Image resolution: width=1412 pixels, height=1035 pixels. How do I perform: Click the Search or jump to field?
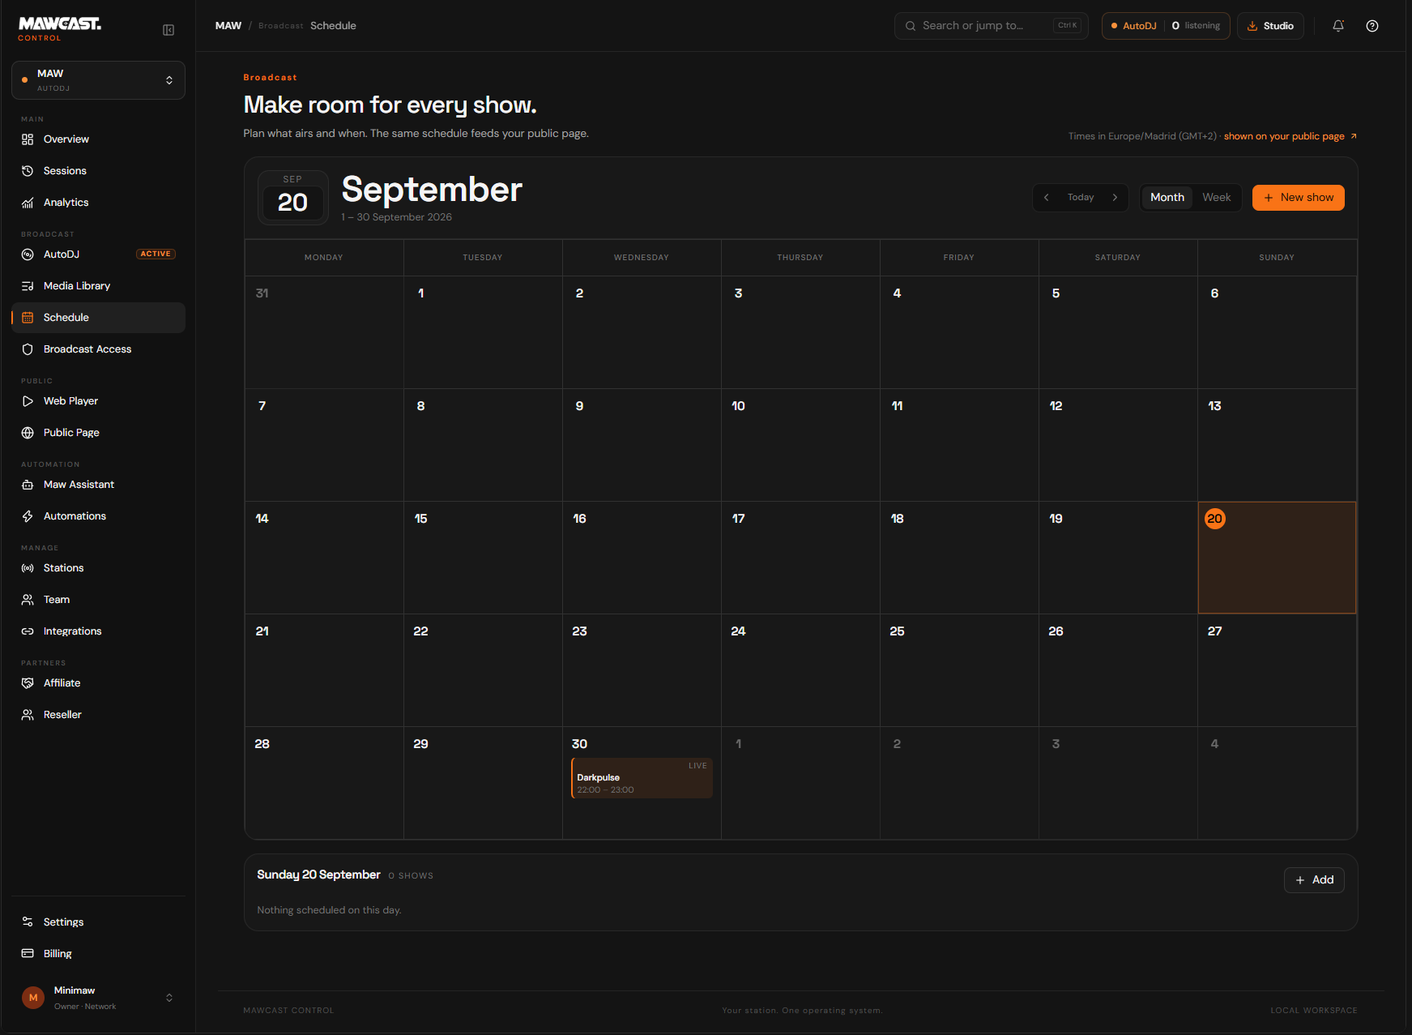click(x=991, y=26)
